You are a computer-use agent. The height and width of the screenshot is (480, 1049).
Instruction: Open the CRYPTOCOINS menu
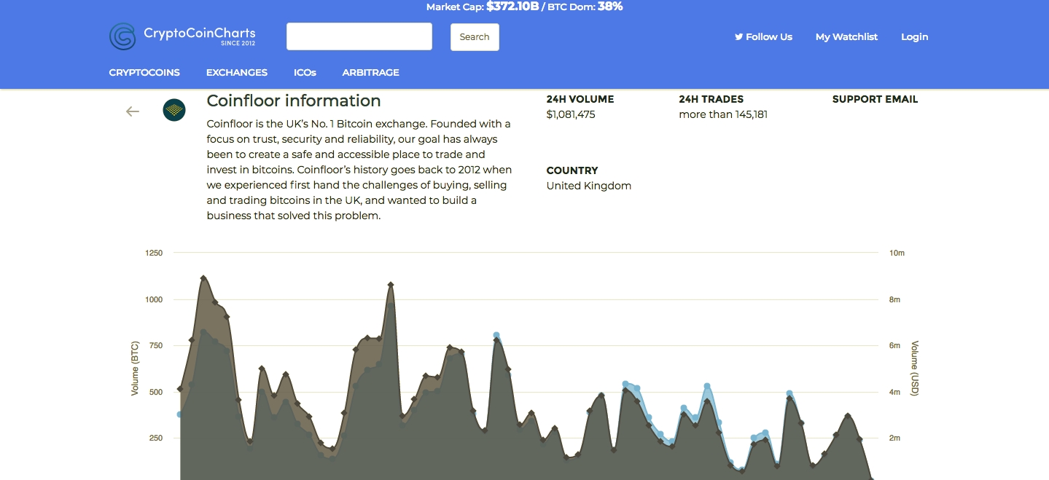coord(144,72)
